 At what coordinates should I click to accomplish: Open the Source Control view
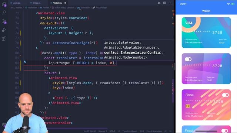point(4,21)
